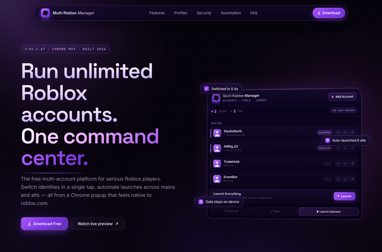Click the play icon on EventBot row
Viewport: 382px width, 252px height.
tap(338, 179)
